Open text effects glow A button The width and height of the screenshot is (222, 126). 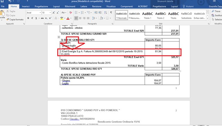[56, 18]
